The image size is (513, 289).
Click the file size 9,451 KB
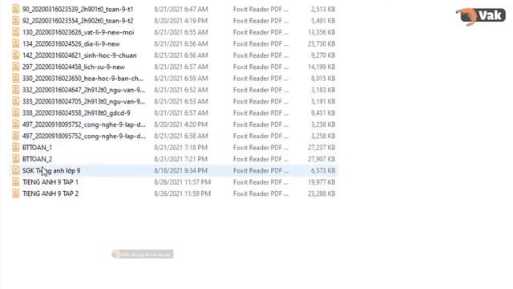pyautogui.click(x=323, y=112)
